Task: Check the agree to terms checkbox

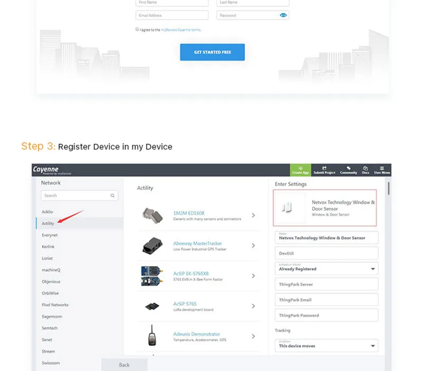Action: [137, 29]
